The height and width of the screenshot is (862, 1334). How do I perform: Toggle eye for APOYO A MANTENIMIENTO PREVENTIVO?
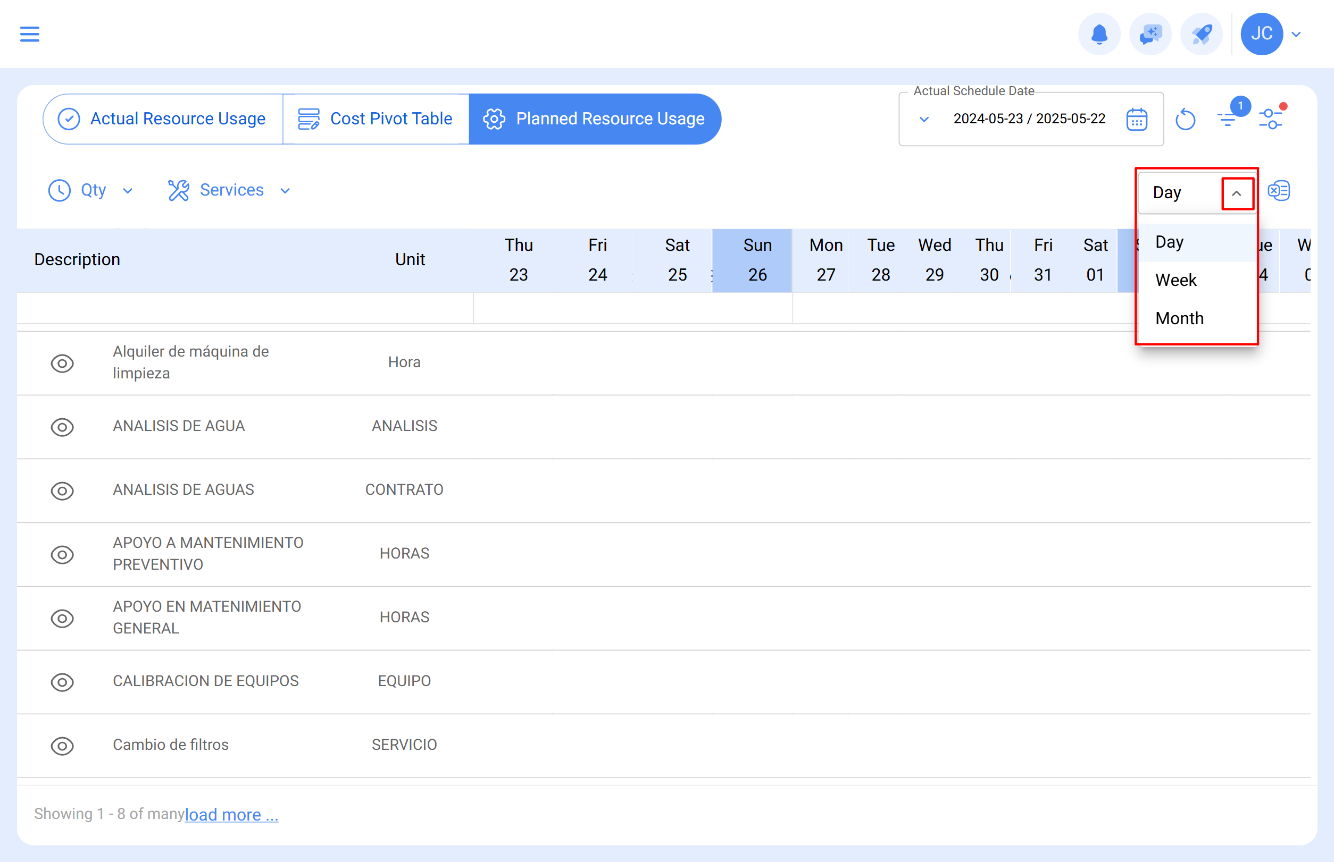(x=62, y=555)
